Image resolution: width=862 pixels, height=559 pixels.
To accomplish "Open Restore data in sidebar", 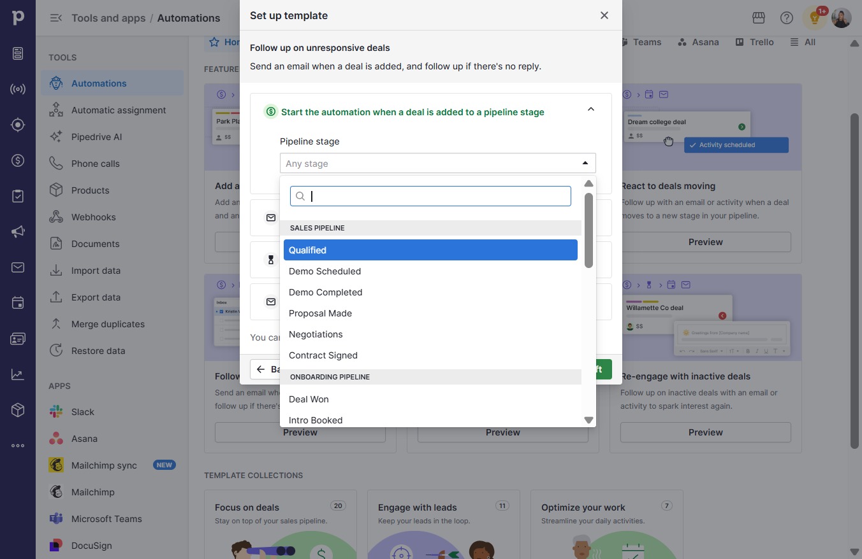I will (112, 351).
